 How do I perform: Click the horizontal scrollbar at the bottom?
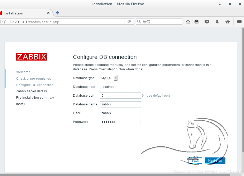click(x=115, y=175)
